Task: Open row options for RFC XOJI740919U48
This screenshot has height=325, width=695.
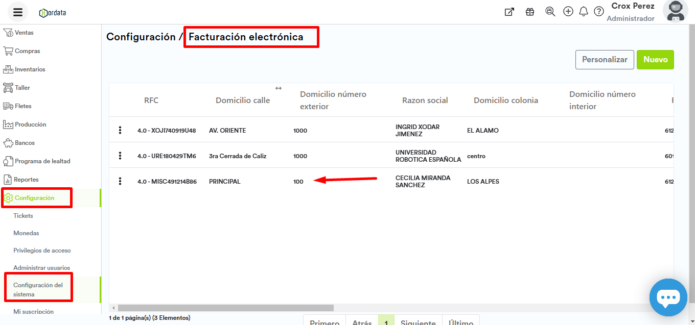Action: pos(120,130)
